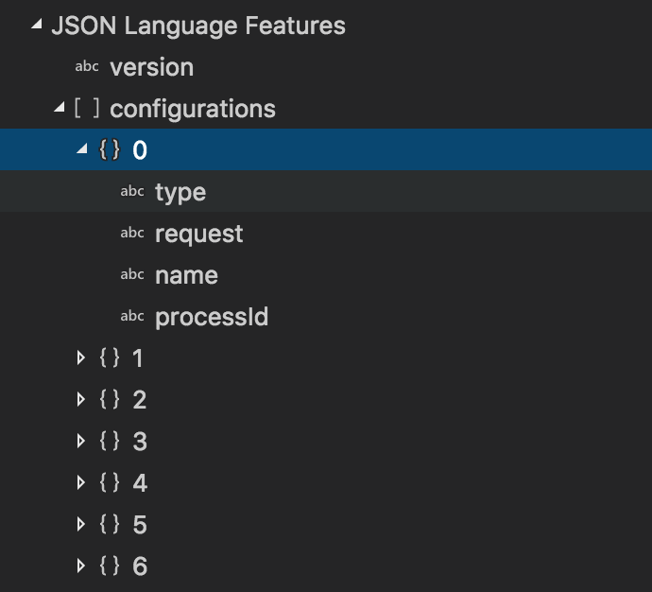Click the array brackets icon beside configurations
The image size is (652, 592).
tap(87, 108)
